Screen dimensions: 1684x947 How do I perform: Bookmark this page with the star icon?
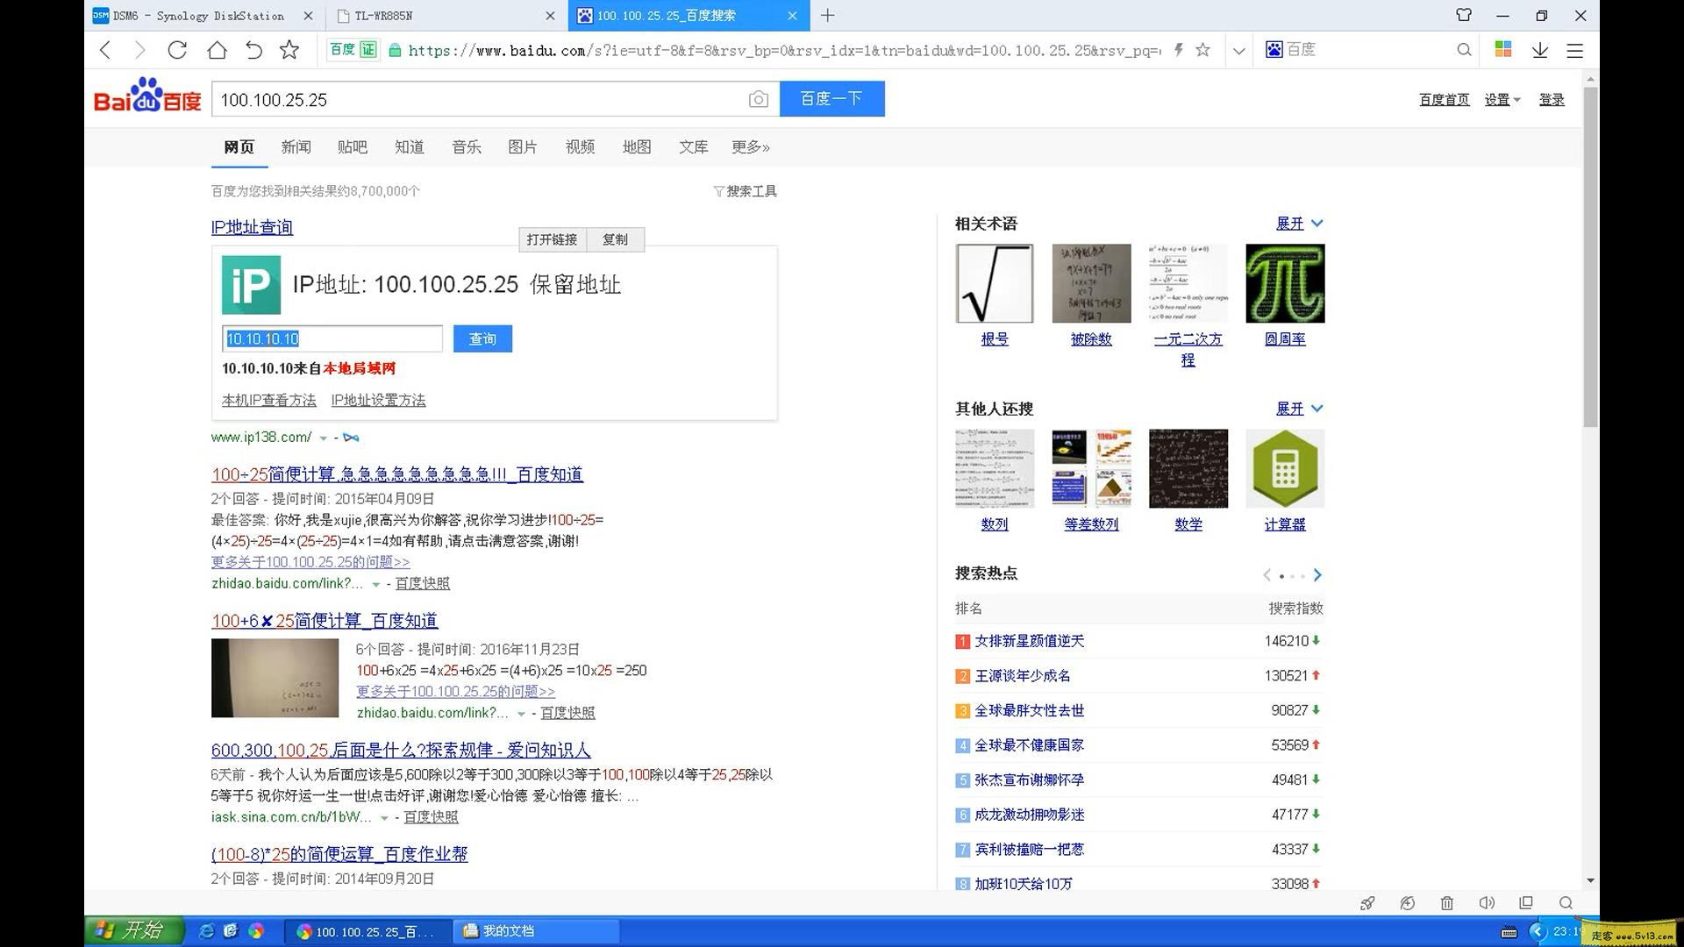pos(1202,50)
